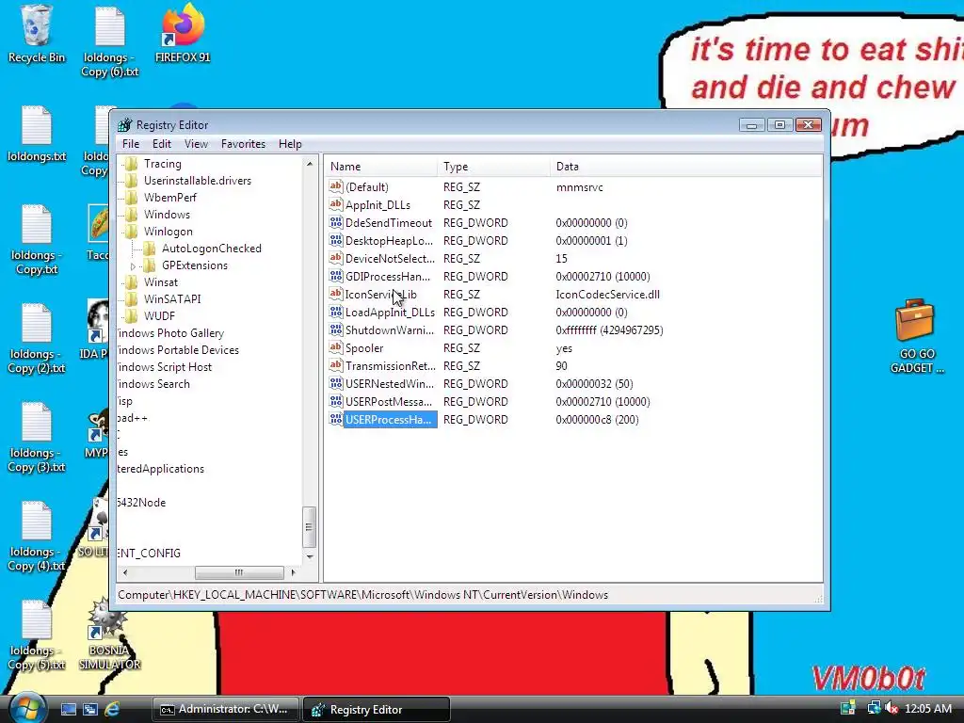Click the DdeSendTimeout DWORD value icon
Screen dimensions: 964x723
[336, 222]
